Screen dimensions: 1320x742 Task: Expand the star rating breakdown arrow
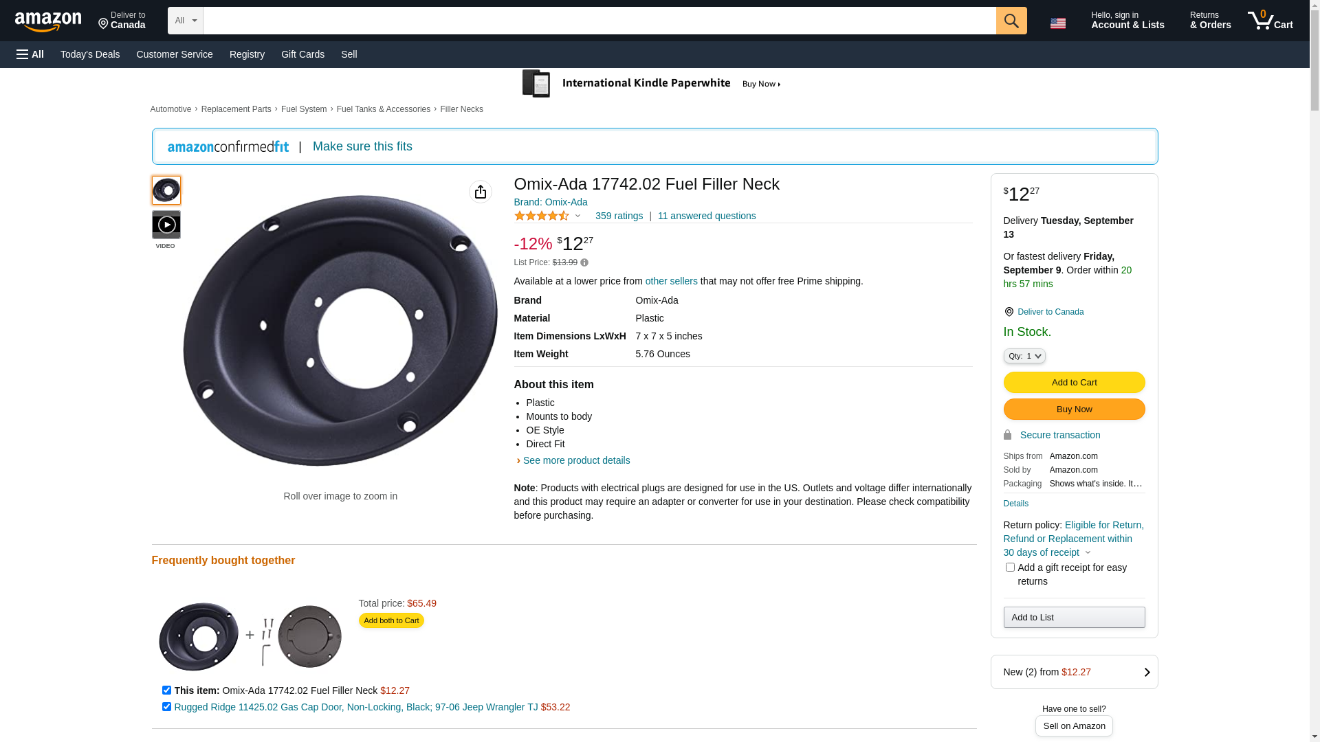577,216
